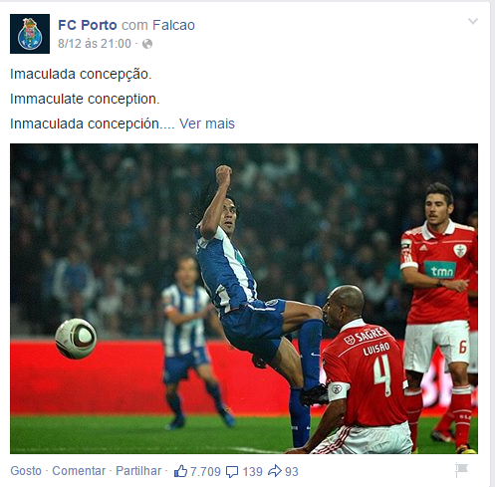This screenshot has height=487, width=495.
Task: Click the globe public audience icon
Action: pos(147,44)
